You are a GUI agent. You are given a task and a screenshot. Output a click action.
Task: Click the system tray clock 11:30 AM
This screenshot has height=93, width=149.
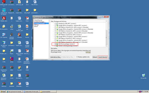146,92
